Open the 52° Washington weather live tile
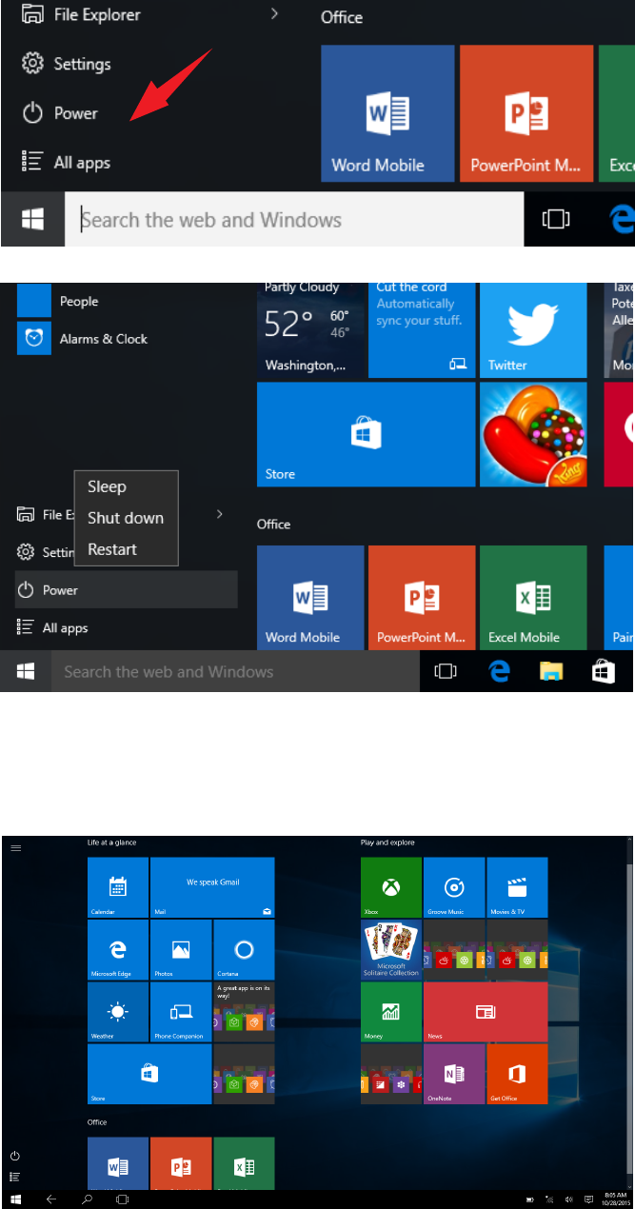Image resolution: width=635 pixels, height=1209 pixels. [309, 330]
